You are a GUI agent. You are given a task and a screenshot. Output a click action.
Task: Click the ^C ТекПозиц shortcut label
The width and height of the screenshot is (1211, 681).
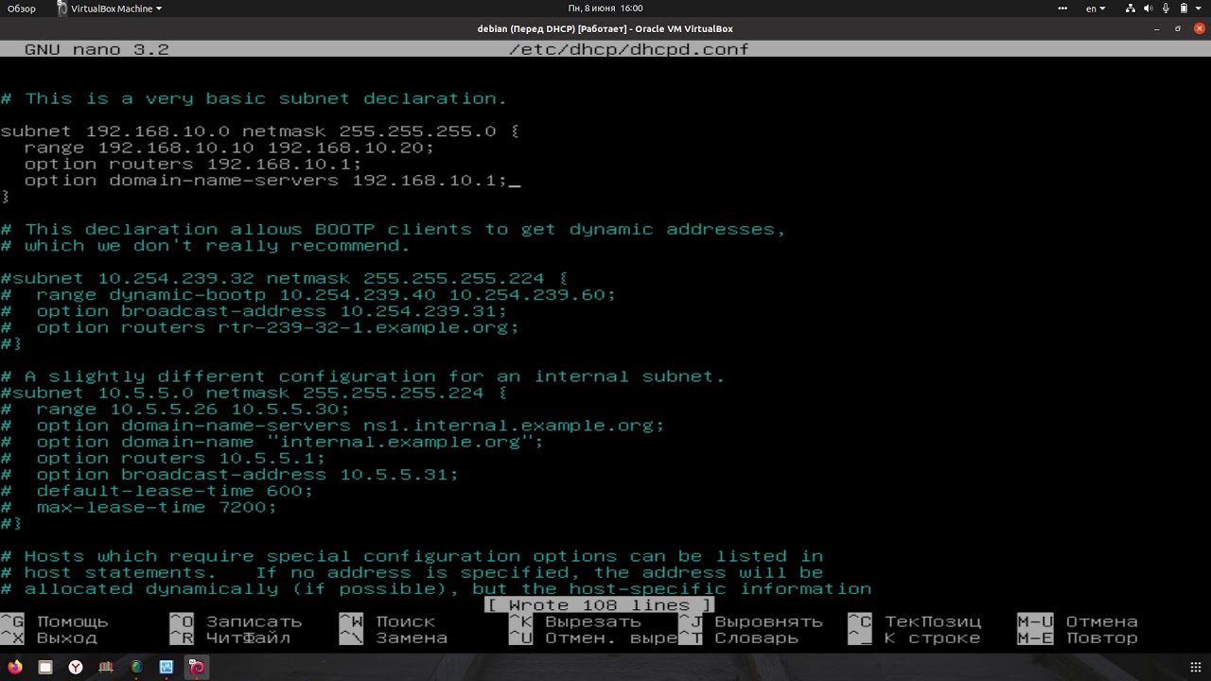click(914, 622)
